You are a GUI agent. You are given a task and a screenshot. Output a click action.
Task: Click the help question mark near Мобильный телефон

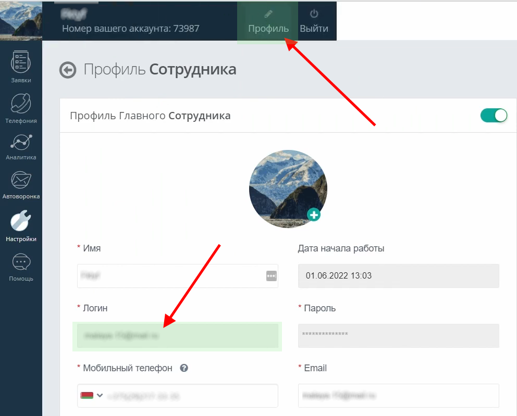click(x=184, y=368)
